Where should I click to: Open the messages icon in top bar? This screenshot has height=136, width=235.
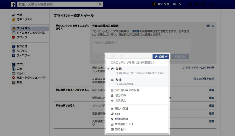(197, 4)
